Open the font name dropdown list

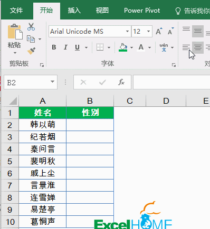(127, 32)
